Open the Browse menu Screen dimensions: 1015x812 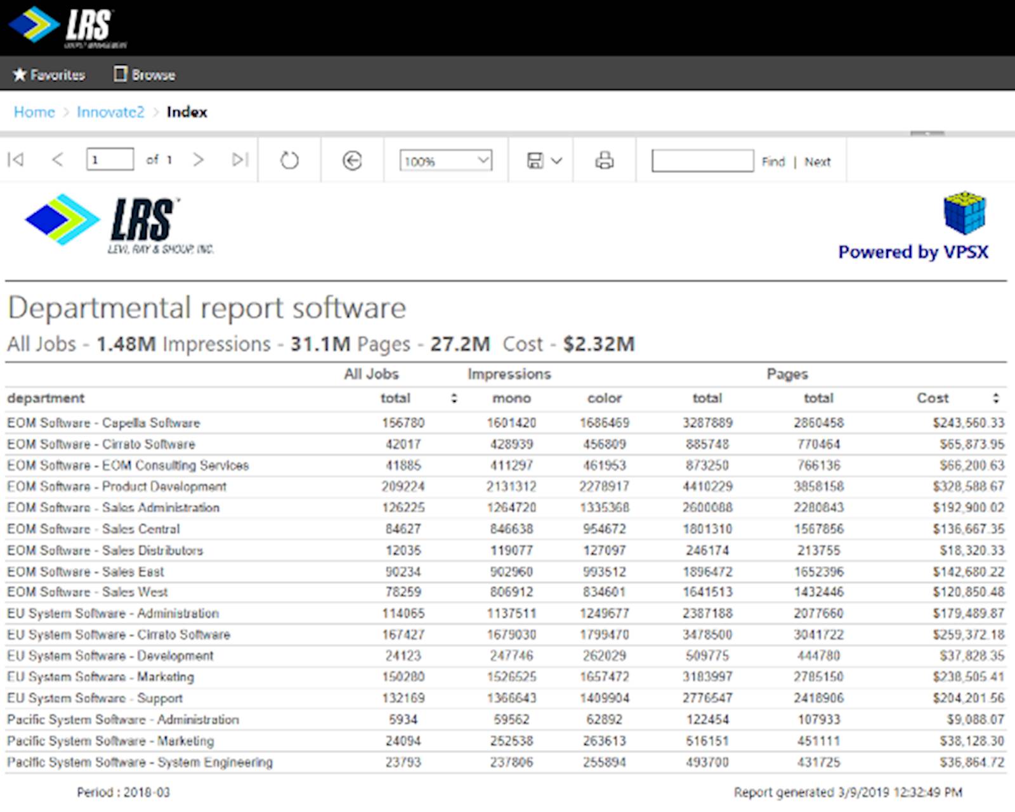click(145, 75)
